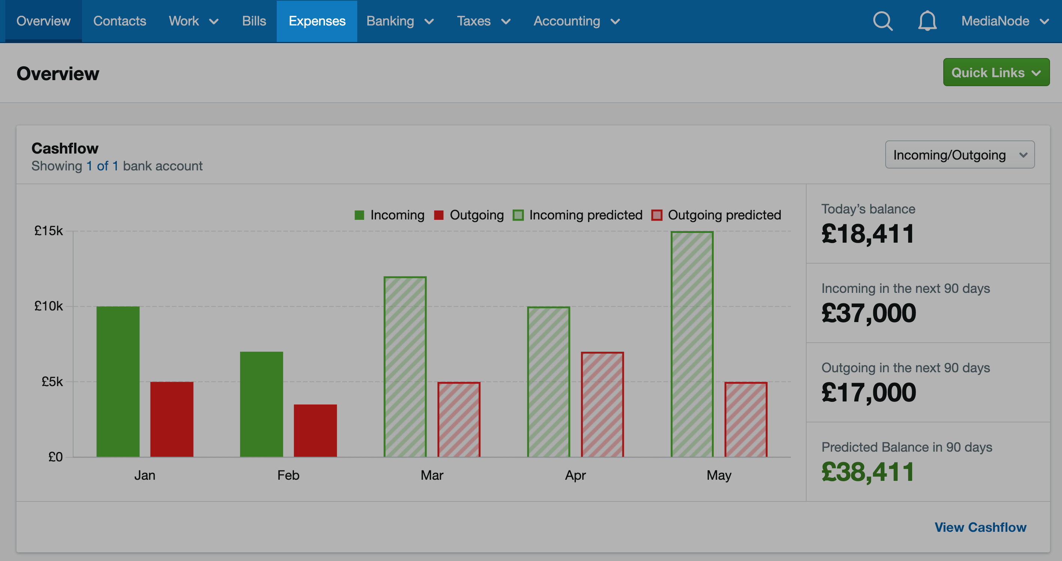1062x561 pixels.
Task: Click the search magnifier icon
Action: tap(883, 21)
